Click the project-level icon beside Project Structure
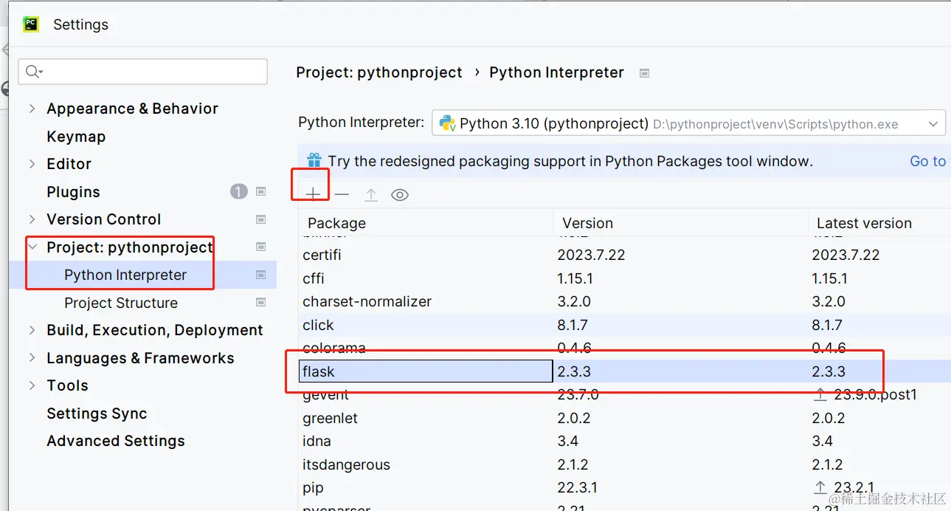 pyautogui.click(x=260, y=302)
